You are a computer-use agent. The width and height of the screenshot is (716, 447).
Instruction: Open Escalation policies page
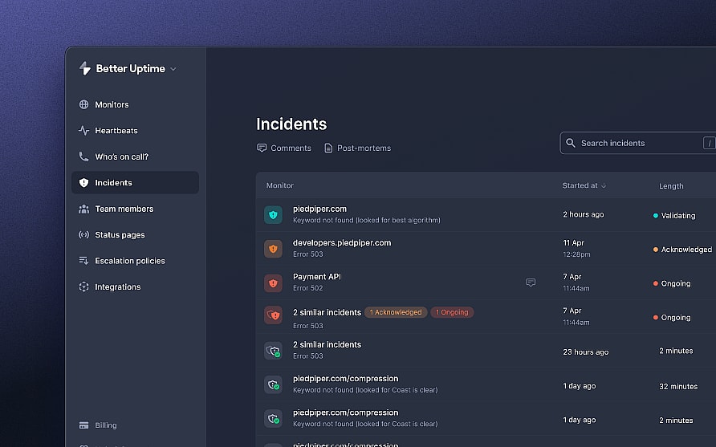130,261
